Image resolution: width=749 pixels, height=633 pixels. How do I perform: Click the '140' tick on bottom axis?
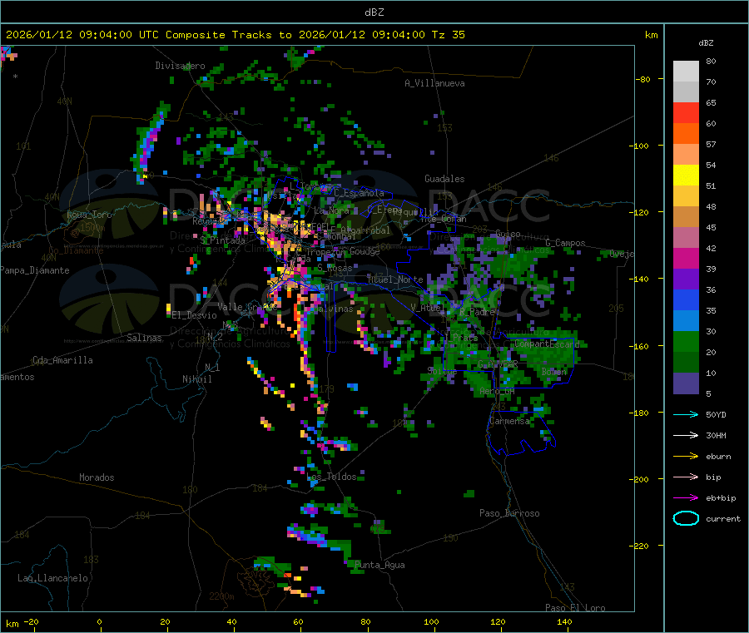tap(564, 621)
